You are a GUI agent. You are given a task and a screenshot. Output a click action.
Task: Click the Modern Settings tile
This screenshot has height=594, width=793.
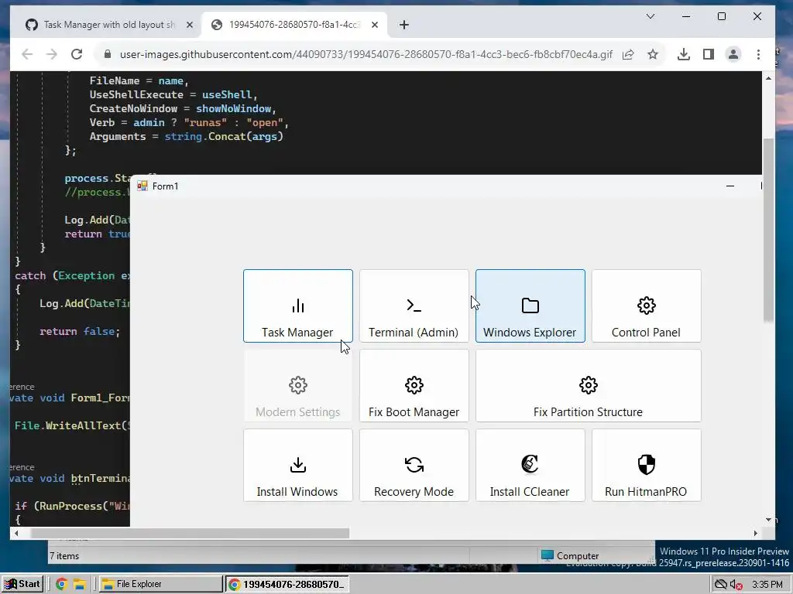(x=298, y=385)
